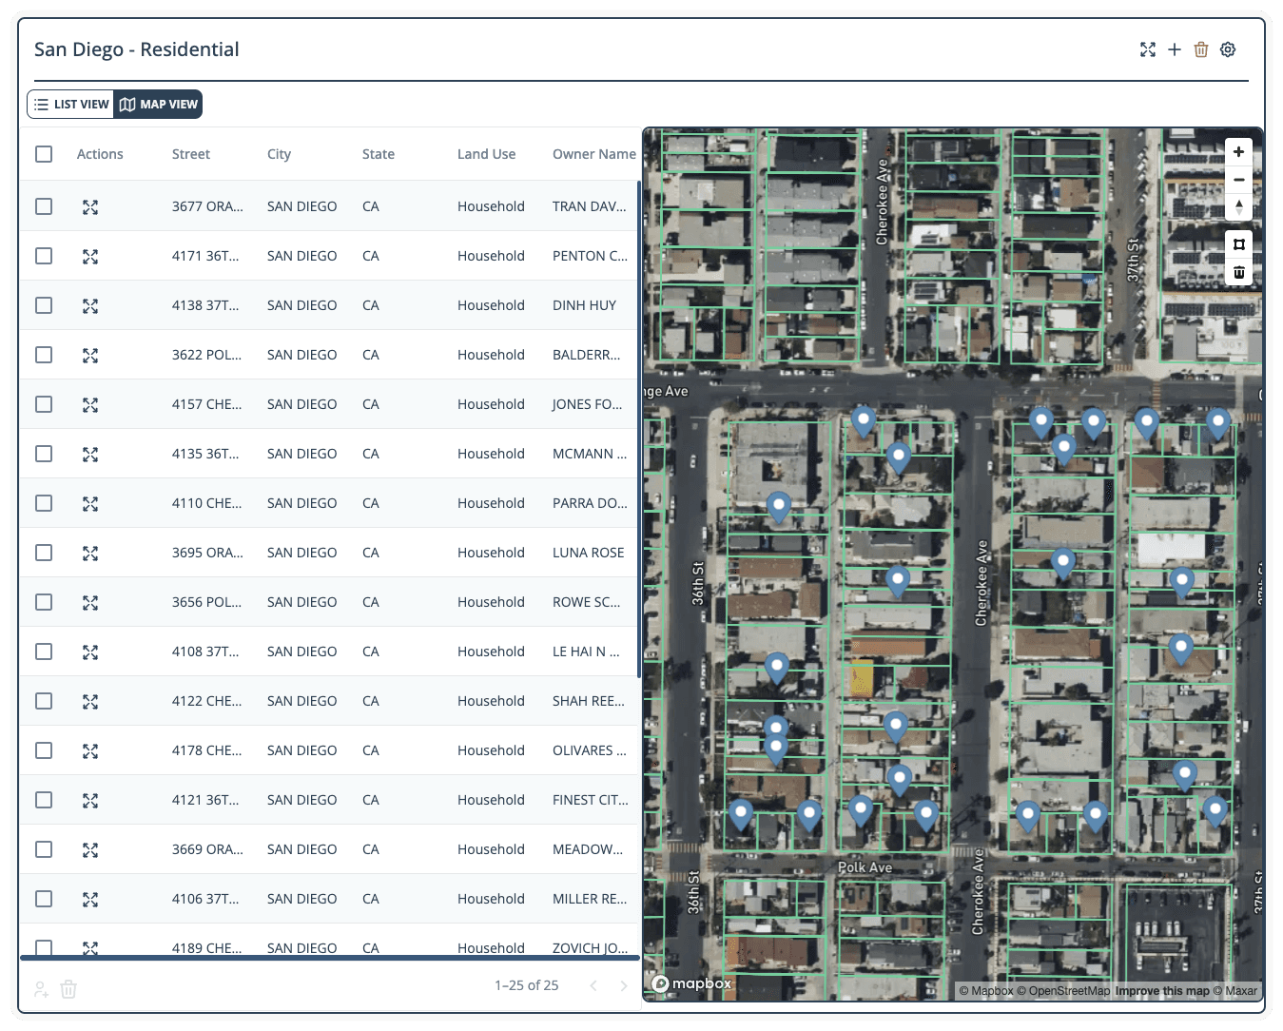Click the Actions column header

pos(100,154)
